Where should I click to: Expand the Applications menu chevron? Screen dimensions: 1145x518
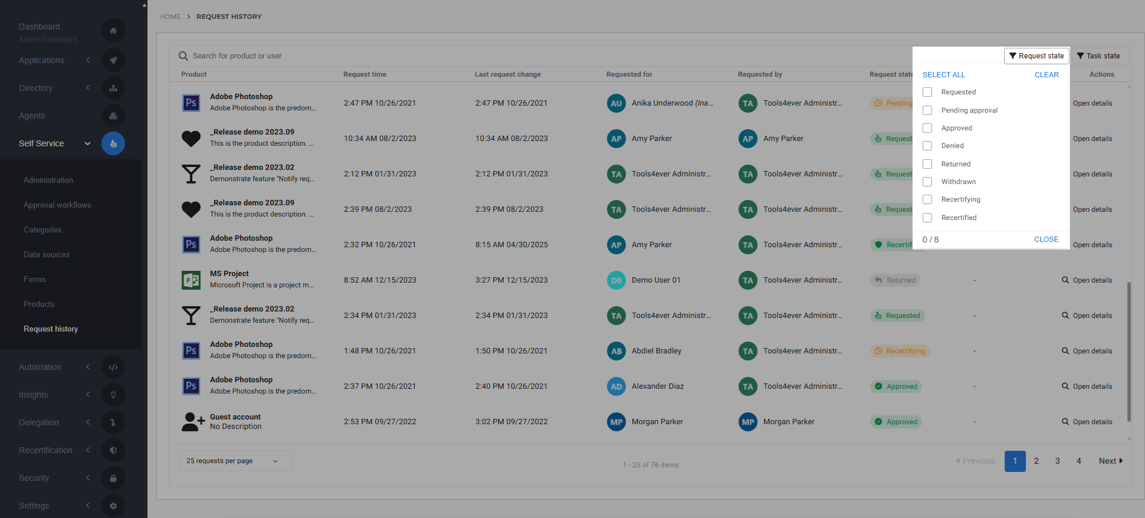pyautogui.click(x=88, y=60)
